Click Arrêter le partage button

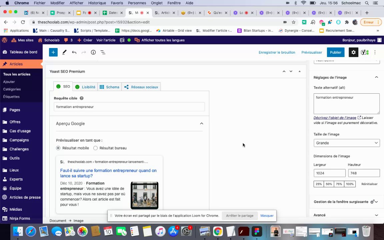[240, 216]
